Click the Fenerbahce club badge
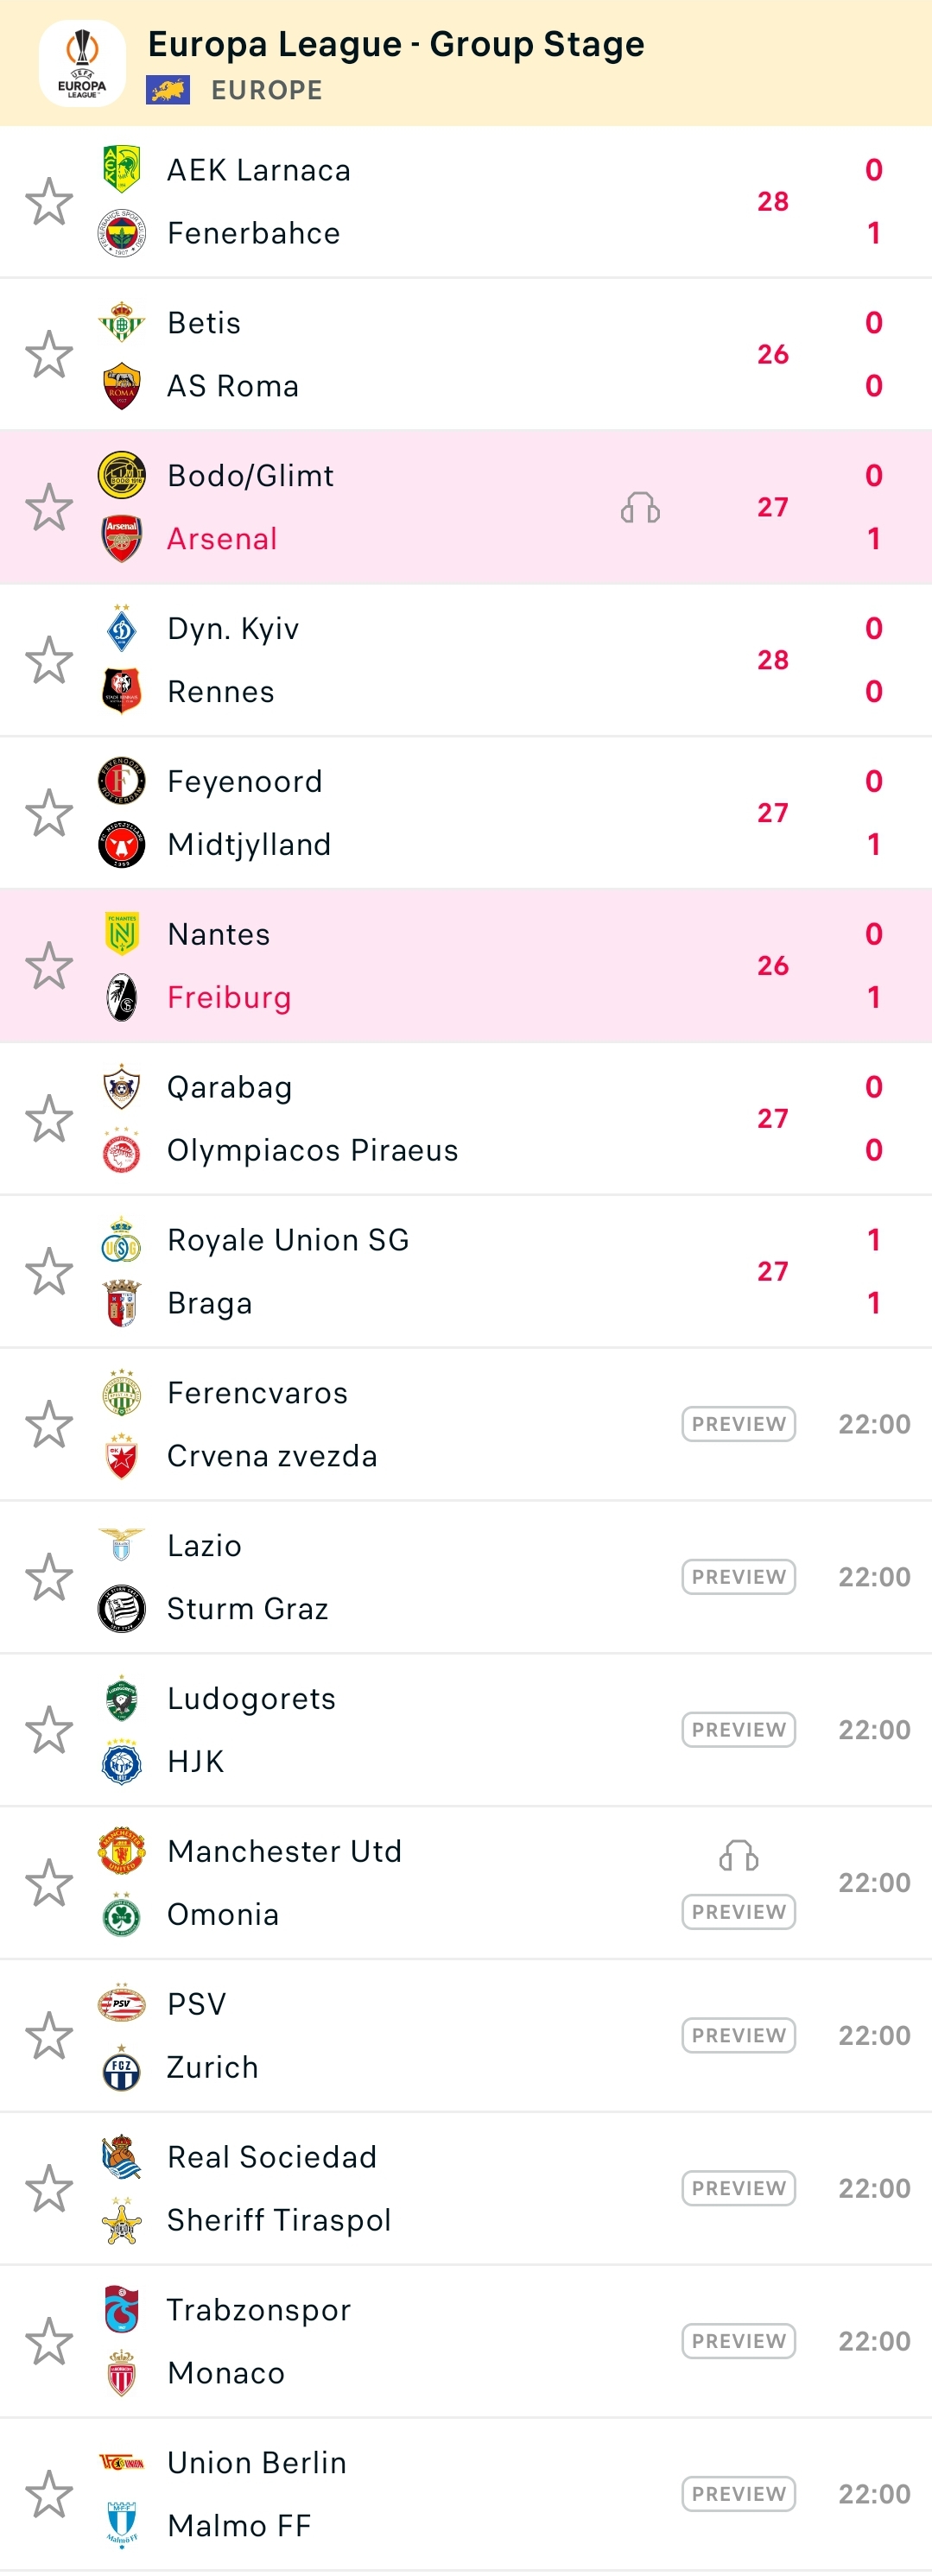 pos(121,233)
